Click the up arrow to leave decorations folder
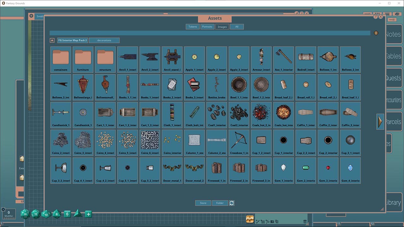Screen dimensions: 404x227 52,40
